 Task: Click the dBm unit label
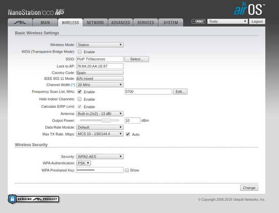145,120
